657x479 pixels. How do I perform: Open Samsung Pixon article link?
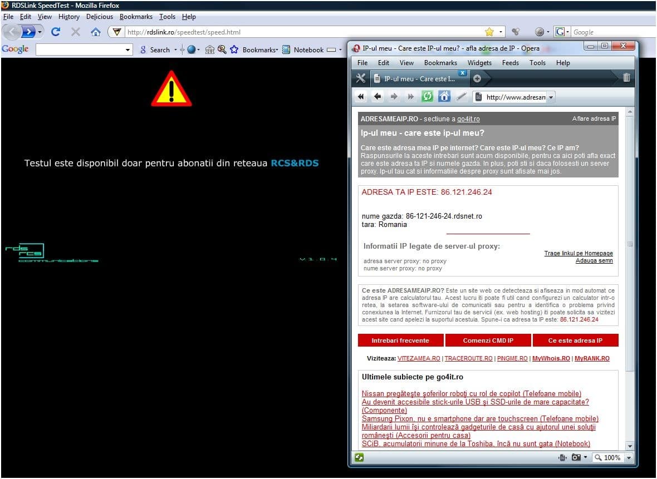(x=480, y=419)
